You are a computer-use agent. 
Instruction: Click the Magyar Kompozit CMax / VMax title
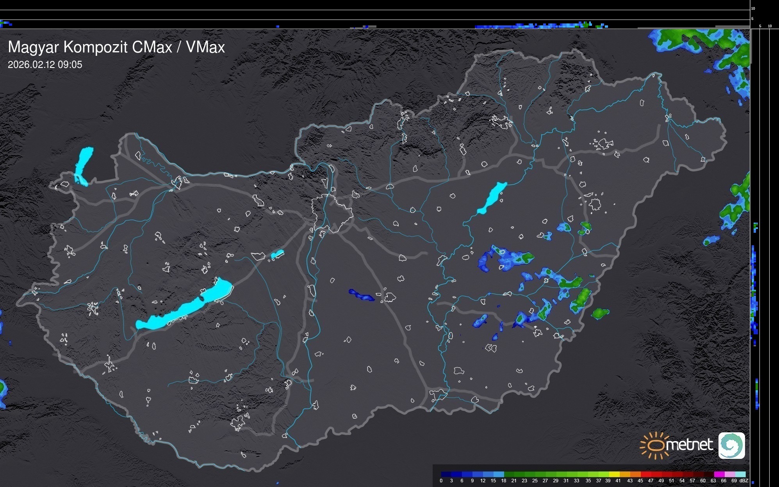(116, 47)
